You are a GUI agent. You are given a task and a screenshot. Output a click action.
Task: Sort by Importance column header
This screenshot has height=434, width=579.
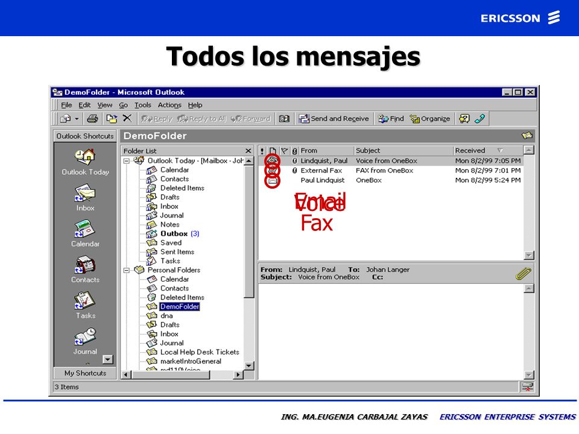point(262,151)
